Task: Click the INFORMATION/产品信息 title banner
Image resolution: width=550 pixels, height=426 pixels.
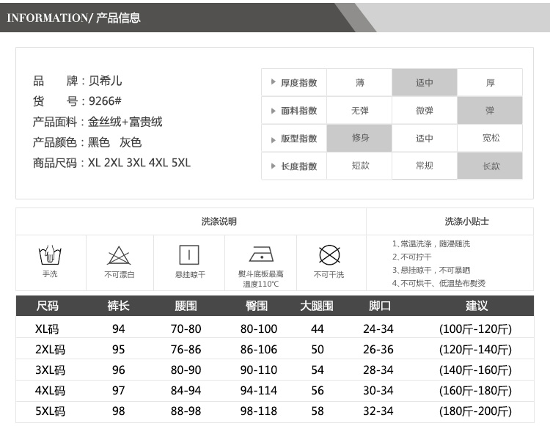Action: coord(73,18)
